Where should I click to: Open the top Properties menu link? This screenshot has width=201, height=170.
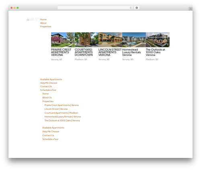click(x=45, y=27)
